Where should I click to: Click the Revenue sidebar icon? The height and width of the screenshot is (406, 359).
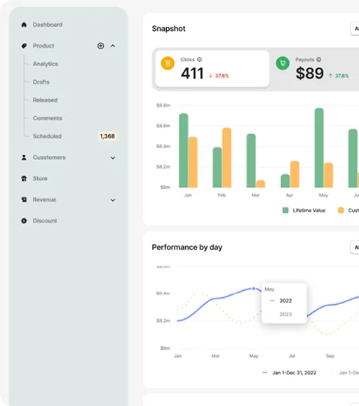click(x=24, y=199)
